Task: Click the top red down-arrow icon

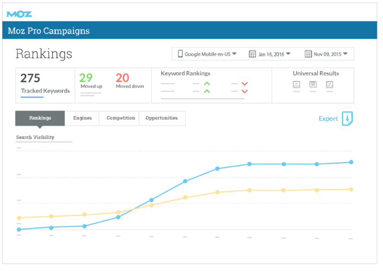Action: click(x=245, y=84)
